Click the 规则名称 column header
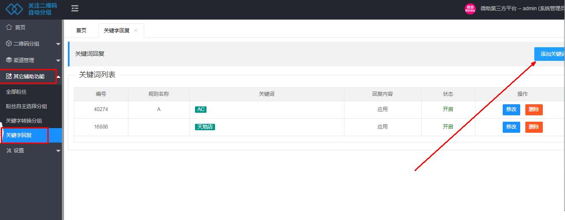 point(159,94)
